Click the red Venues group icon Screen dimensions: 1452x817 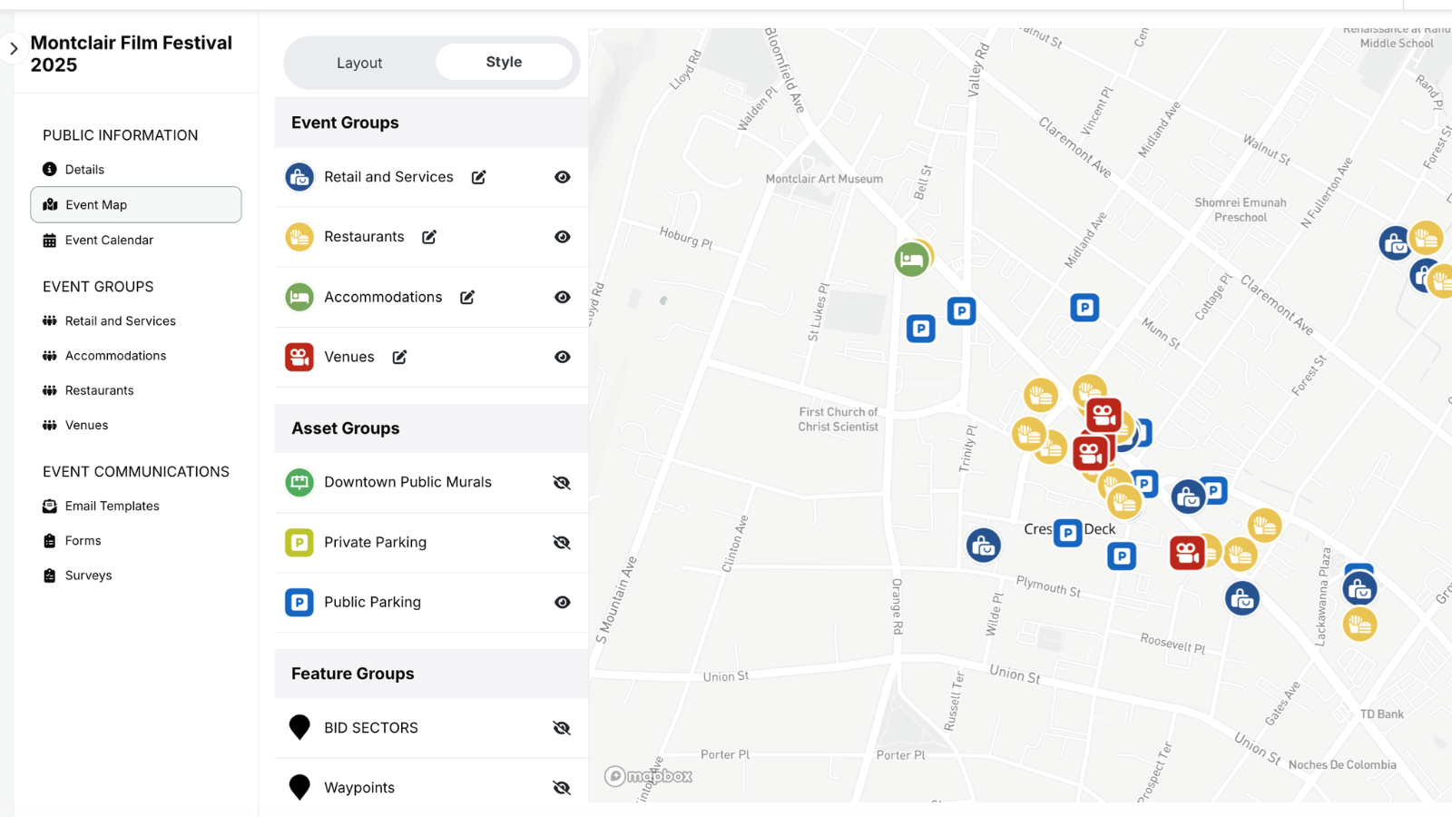299,357
